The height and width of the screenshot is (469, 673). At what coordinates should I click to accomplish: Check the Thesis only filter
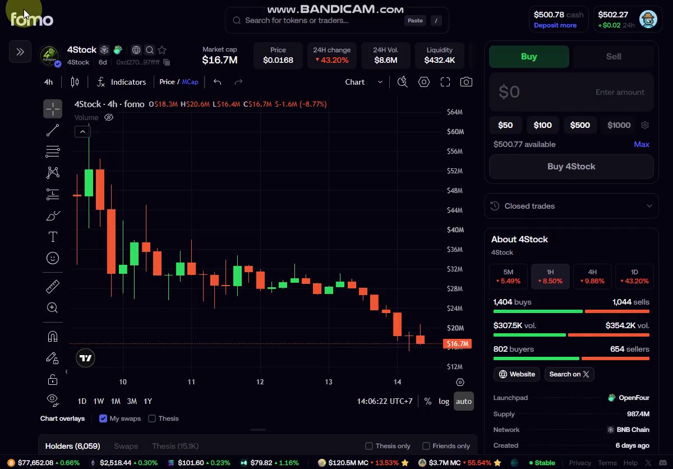(x=369, y=446)
